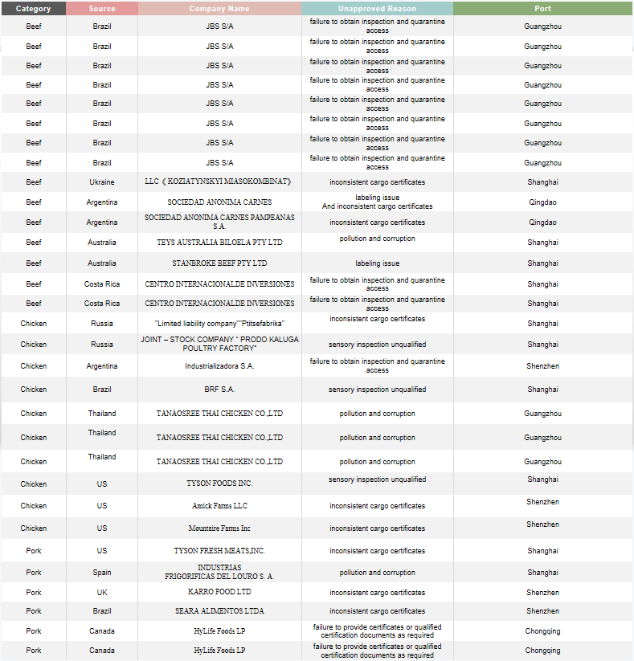The width and height of the screenshot is (634, 661).
Task: Select inconsistent cargo certificates in SEARA ALIMENTOS row
Action: [x=377, y=611]
